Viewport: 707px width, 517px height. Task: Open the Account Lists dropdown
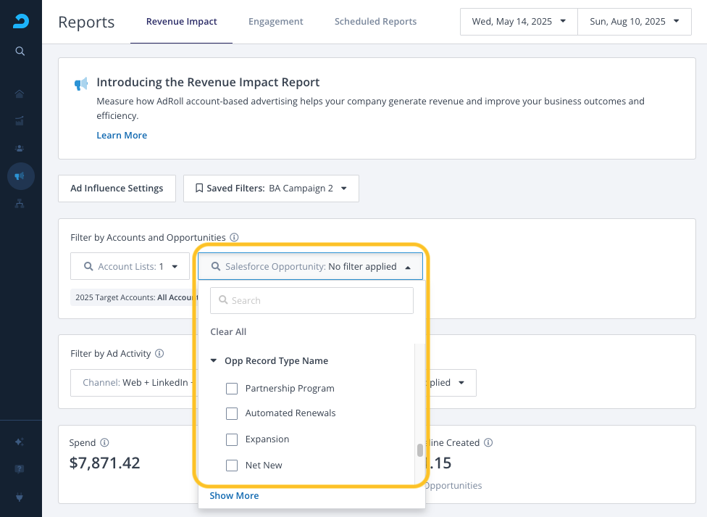click(x=130, y=267)
